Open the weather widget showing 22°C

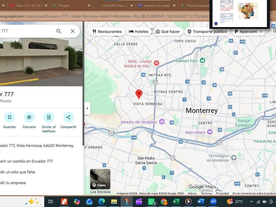point(235,201)
